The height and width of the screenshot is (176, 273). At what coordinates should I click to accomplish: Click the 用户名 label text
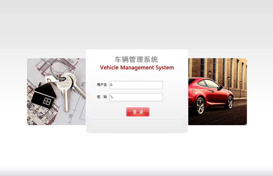click(102, 85)
